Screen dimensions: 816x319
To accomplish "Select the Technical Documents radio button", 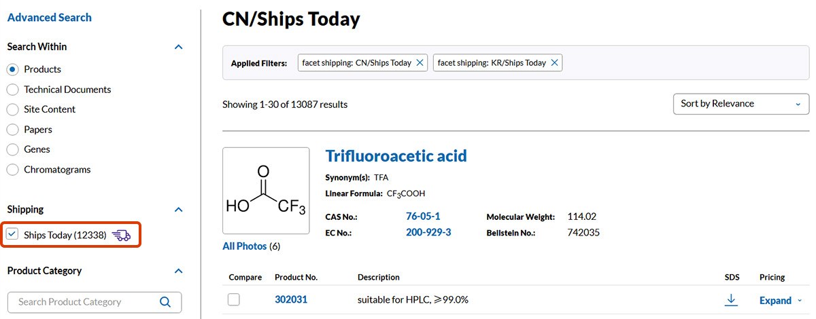I will coord(12,90).
